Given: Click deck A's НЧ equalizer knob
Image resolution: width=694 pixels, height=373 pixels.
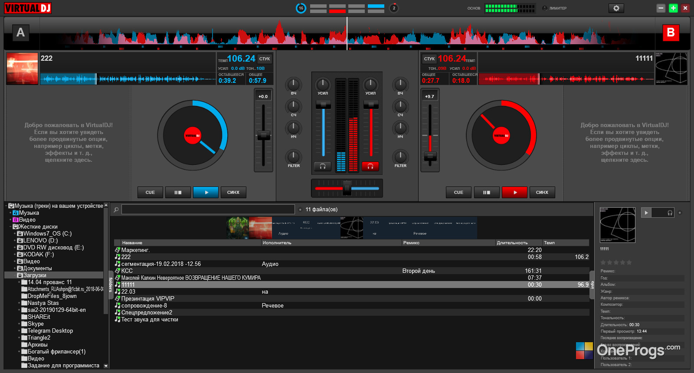Looking at the screenshot, I should click(x=294, y=128).
